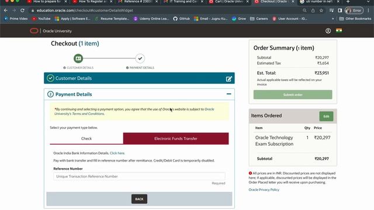Open the 'Resume Template...' bookmark
The image size is (374, 210).
112,19
